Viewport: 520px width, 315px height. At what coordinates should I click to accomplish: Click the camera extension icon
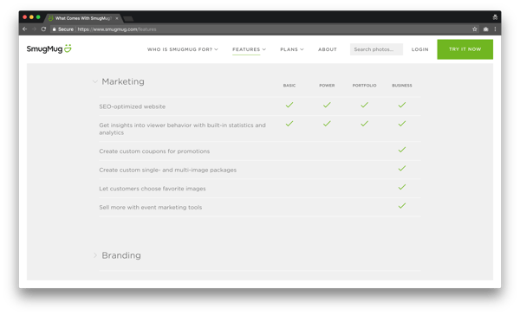point(485,29)
